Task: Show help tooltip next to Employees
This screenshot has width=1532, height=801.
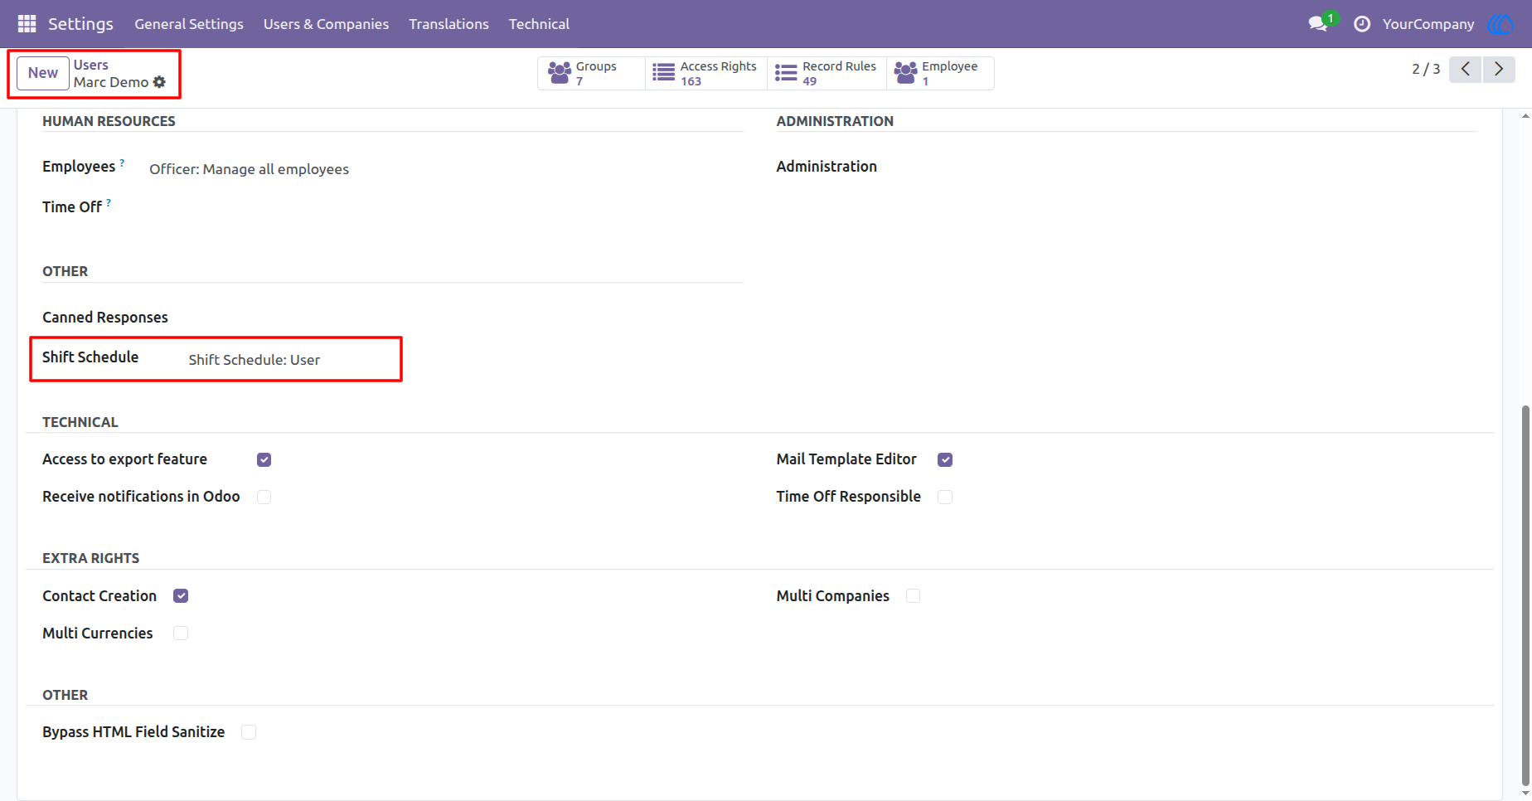Action: [122, 163]
